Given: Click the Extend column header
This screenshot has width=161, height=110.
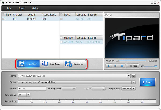Looking at the screenshot, I should click(x=95, y=37).
